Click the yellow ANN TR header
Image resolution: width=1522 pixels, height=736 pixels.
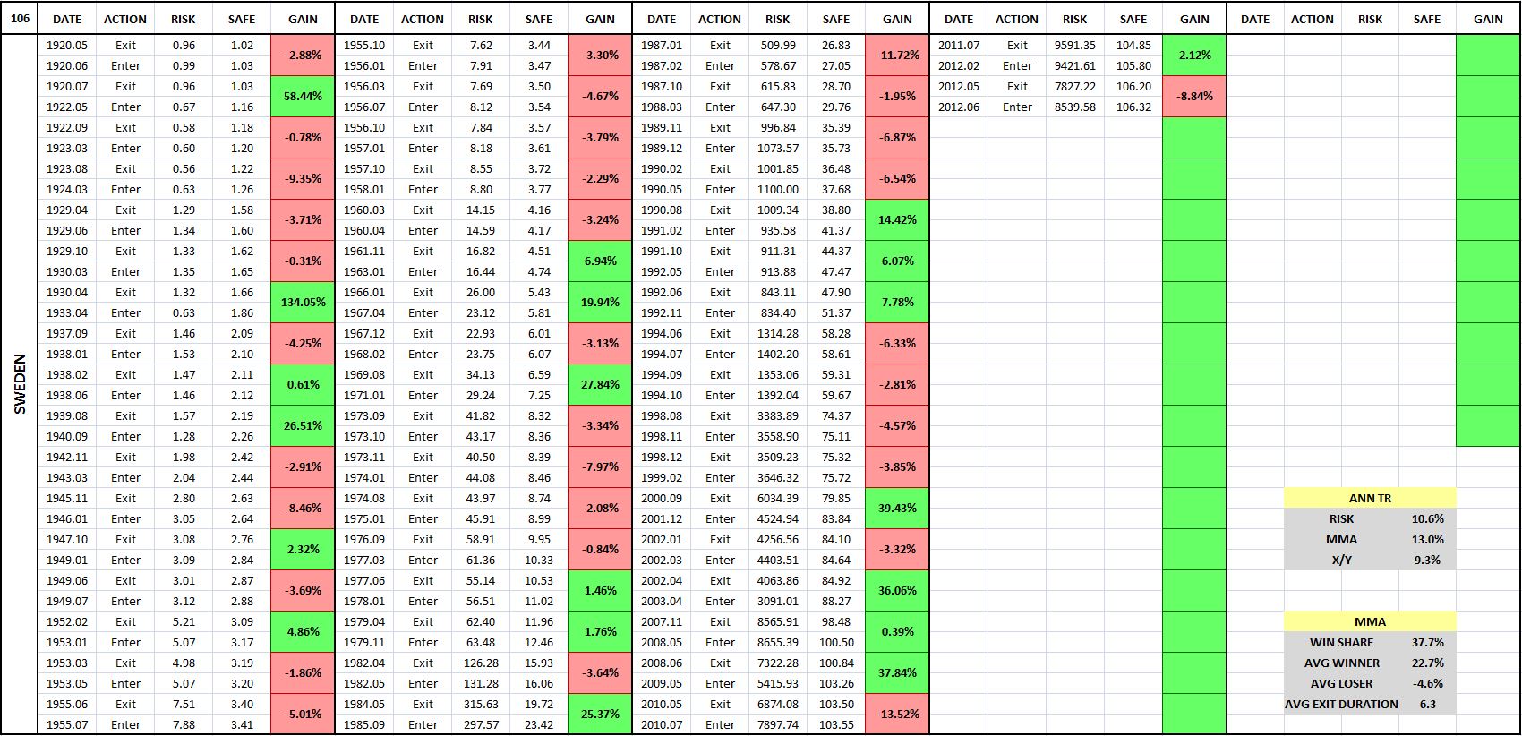[1370, 499]
